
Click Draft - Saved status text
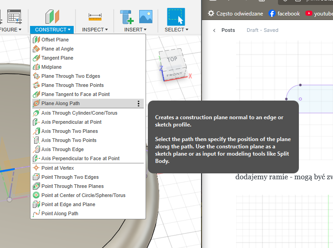click(262, 30)
